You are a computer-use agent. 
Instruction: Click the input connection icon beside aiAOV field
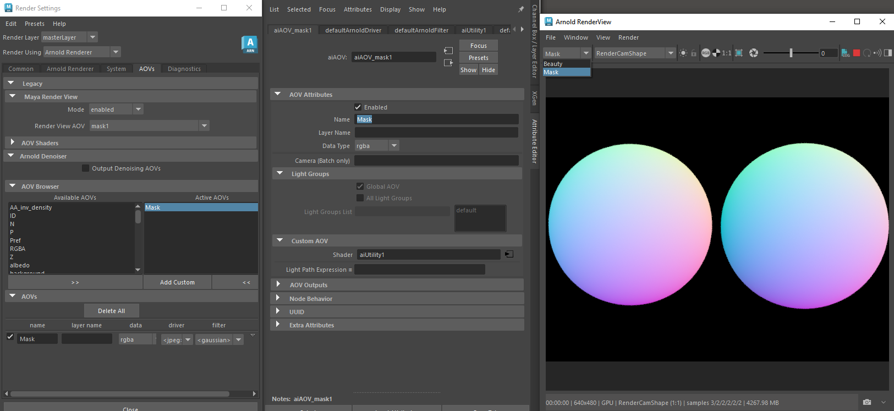click(448, 51)
